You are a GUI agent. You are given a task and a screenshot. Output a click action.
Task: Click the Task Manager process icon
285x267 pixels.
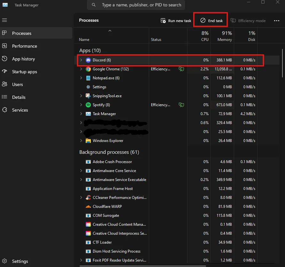pos(88,114)
